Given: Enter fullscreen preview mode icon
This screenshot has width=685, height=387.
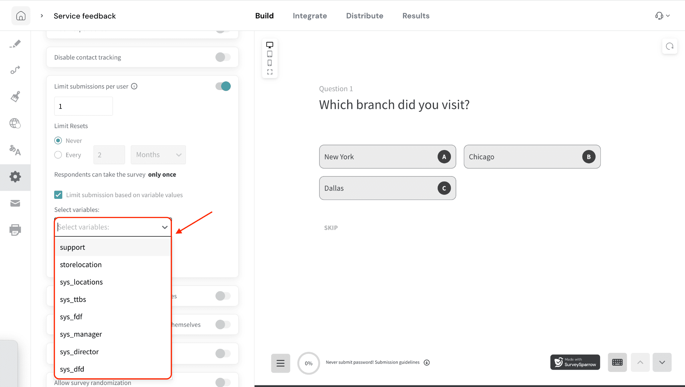Looking at the screenshot, I should click(270, 72).
